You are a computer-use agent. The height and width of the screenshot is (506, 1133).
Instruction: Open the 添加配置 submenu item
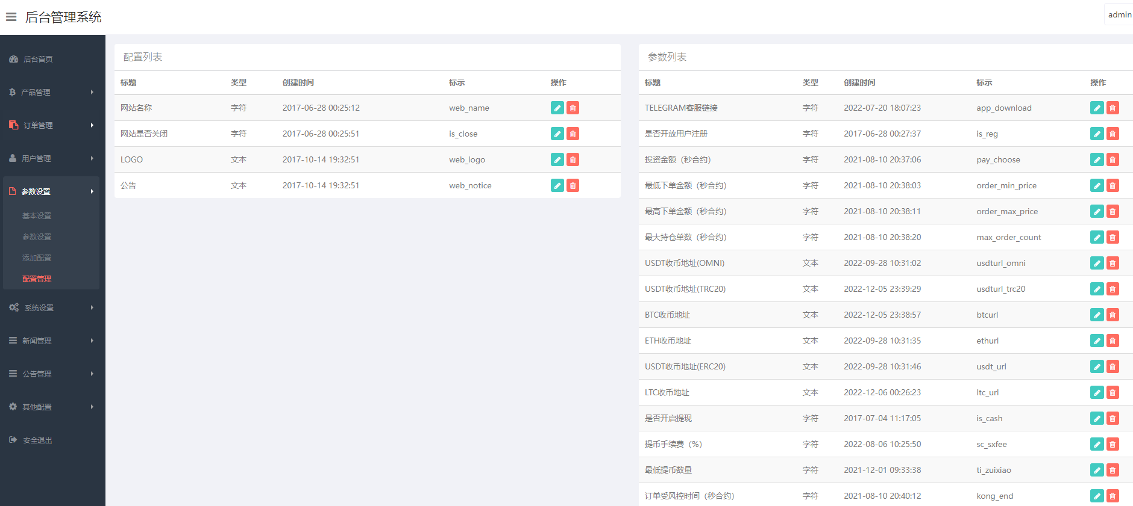click(37, 258)
